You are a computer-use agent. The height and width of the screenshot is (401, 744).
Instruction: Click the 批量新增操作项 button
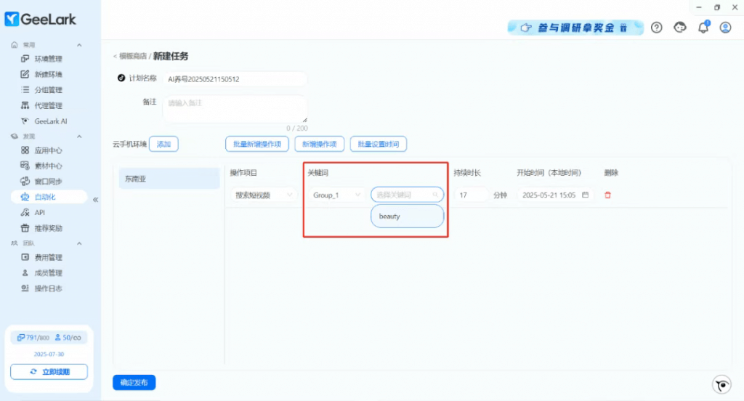(257, 144)
